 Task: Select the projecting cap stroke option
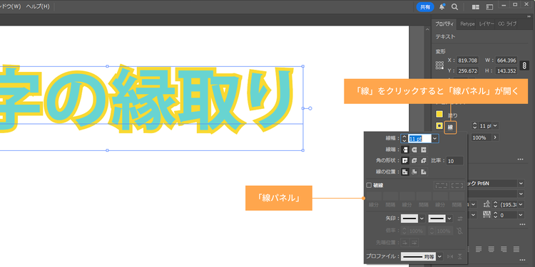click(424, 150)
